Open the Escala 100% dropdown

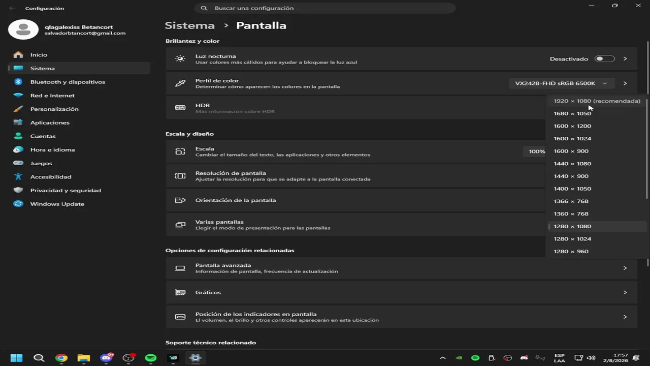(534, 151)
